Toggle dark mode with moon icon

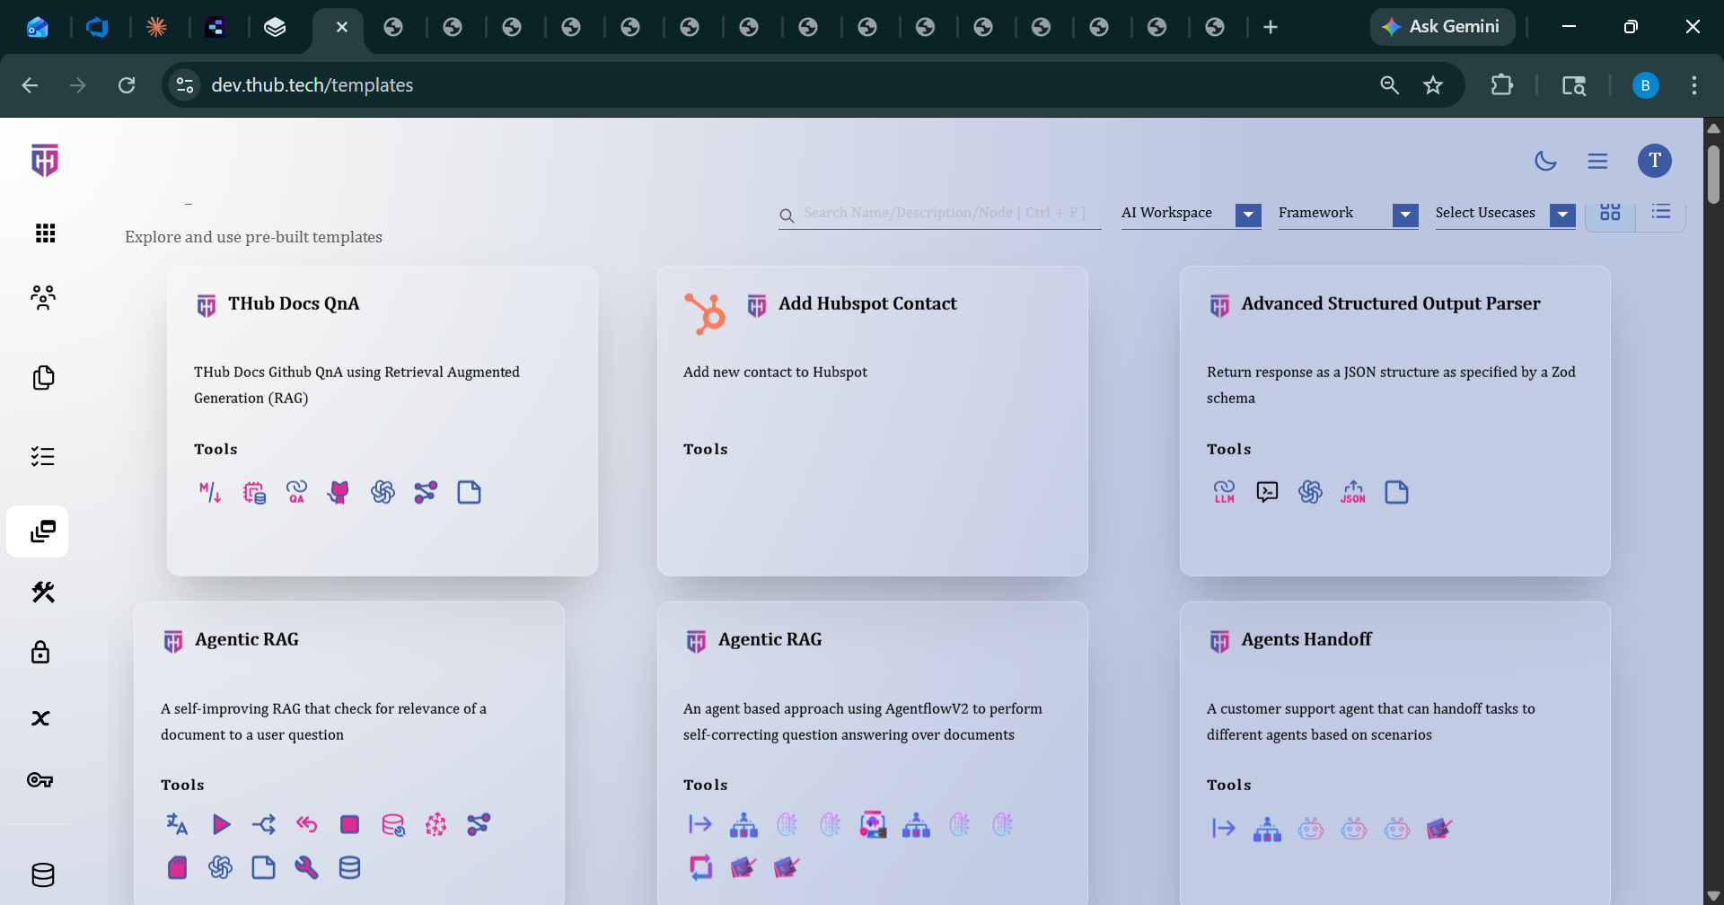1545,162
